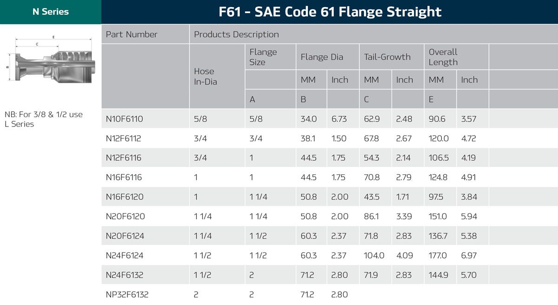Choose part number N16F6116
Image resolution: width=558 pixels, height=305 pixels.
[x=124, y=178]
